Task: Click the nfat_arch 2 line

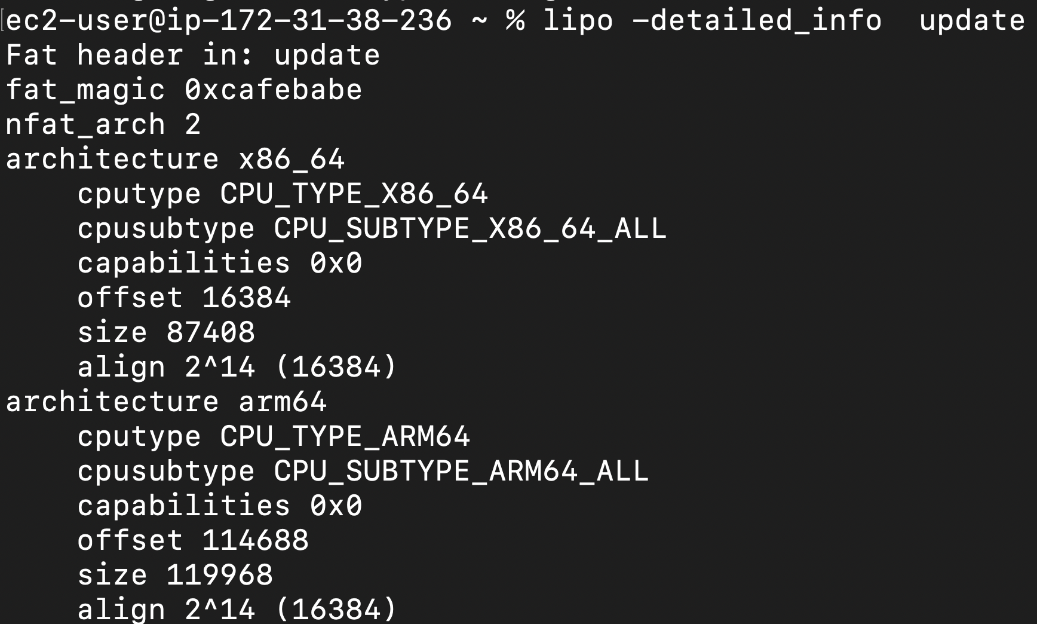Action: [103, 125]
